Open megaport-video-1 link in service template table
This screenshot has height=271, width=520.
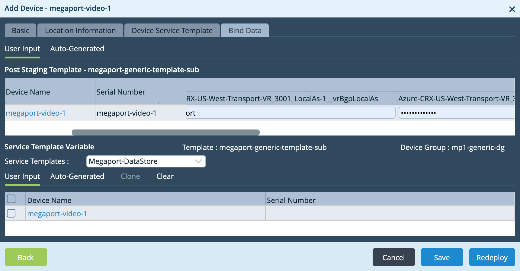tap(57, 214)
